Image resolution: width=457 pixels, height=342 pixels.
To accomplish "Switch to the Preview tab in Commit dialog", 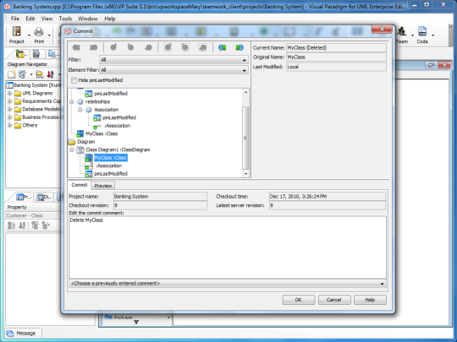I will 103,186.
